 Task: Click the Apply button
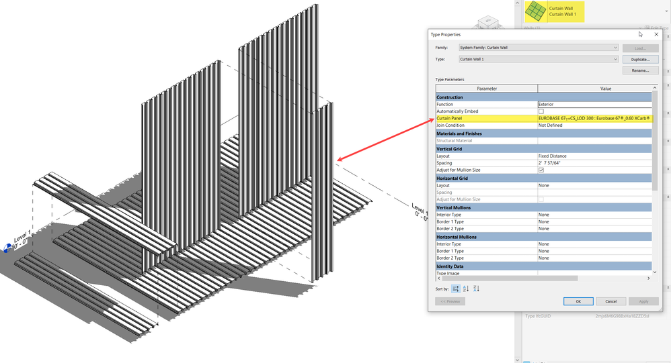point(643,301)
